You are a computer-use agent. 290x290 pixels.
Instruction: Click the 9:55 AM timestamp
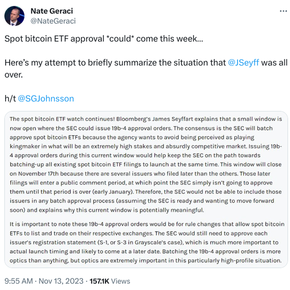coord(19,281)
